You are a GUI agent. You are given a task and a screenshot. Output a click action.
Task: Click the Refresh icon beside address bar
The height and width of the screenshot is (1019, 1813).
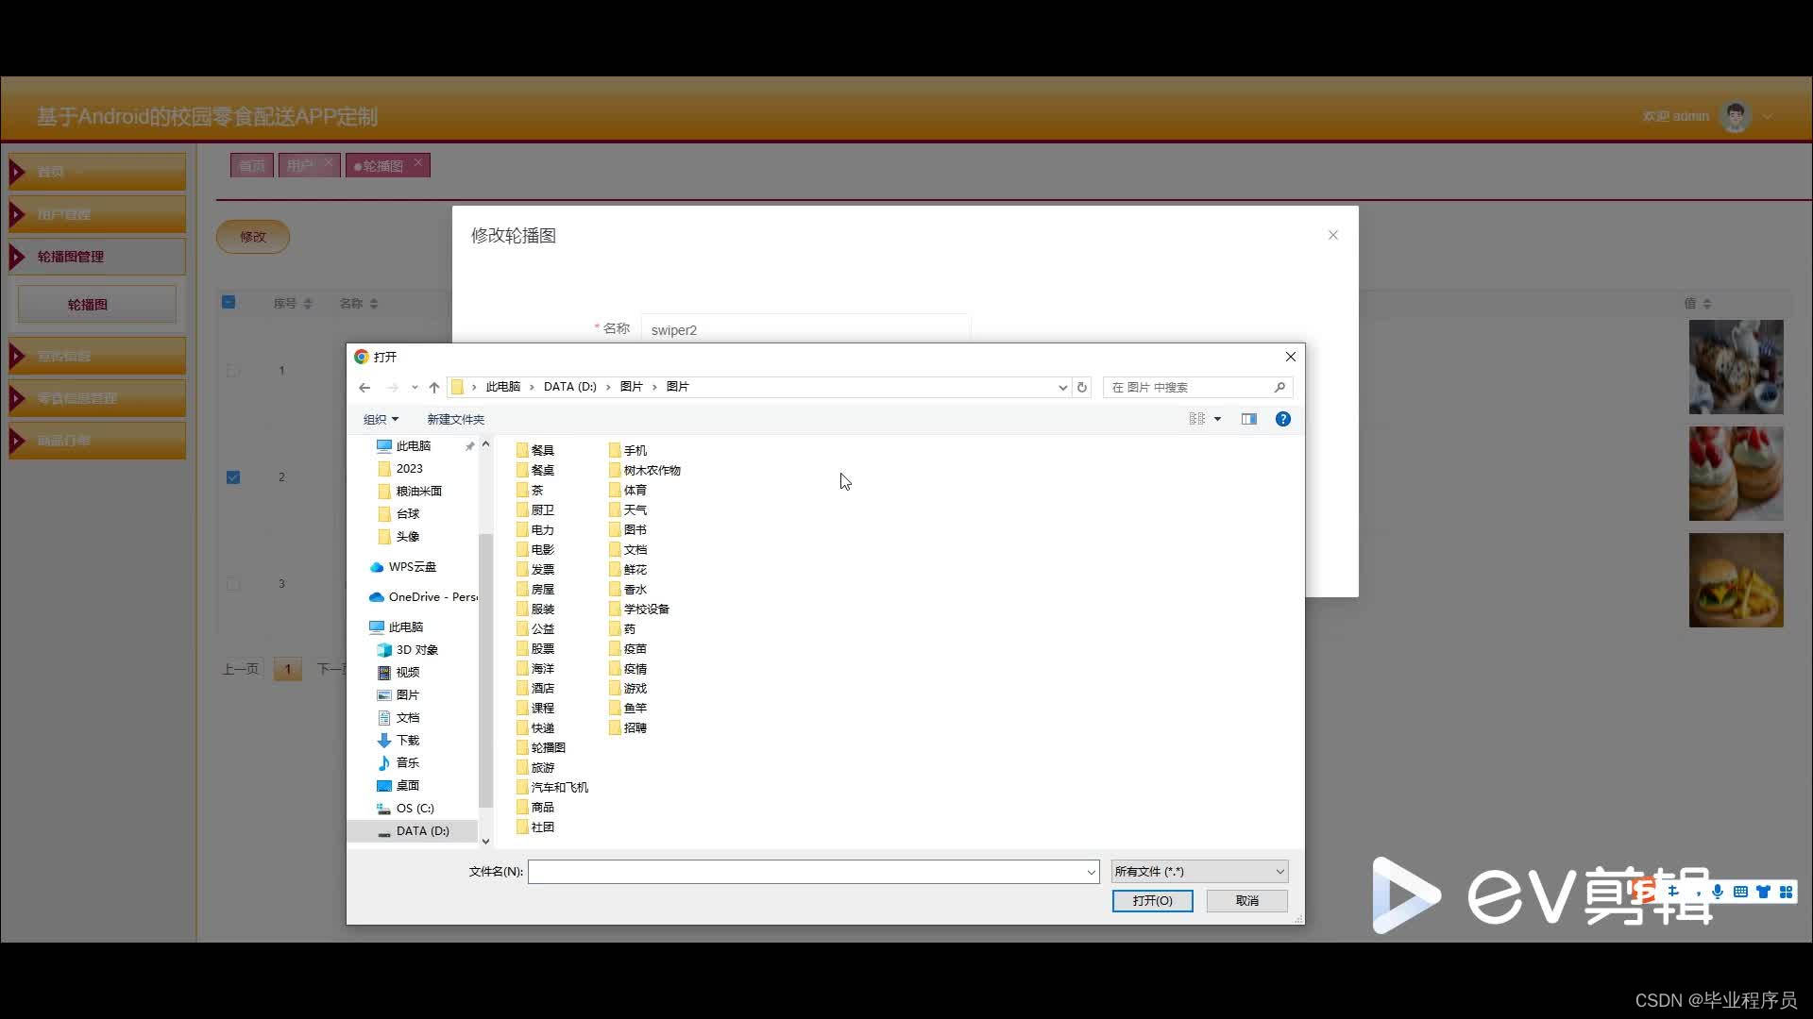[1082, 388]
